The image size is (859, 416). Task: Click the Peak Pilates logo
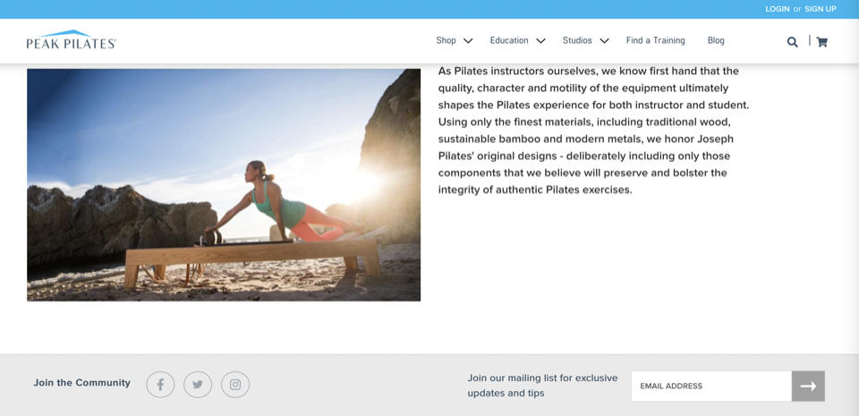[x=72, y=40]
